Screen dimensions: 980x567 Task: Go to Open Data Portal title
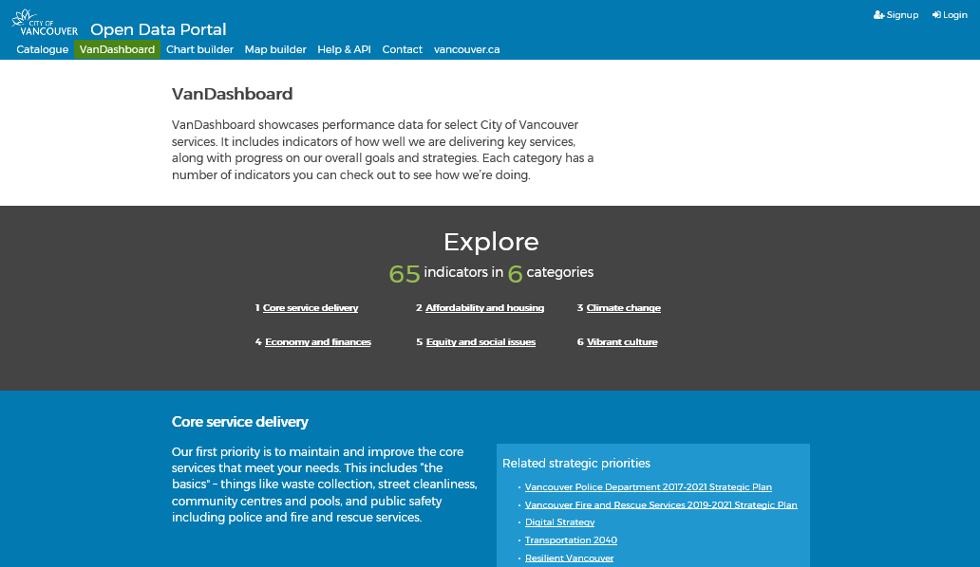(159, 29)
